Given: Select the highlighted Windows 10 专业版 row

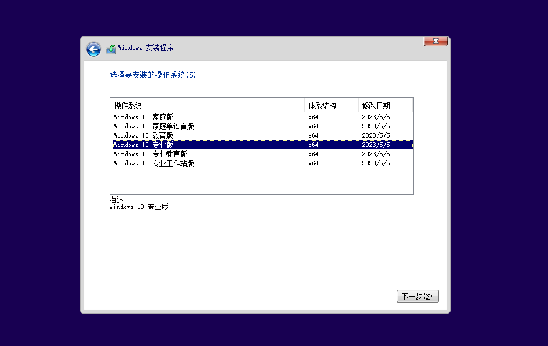Looking at the screenshot, I should (x=263, y=145).
